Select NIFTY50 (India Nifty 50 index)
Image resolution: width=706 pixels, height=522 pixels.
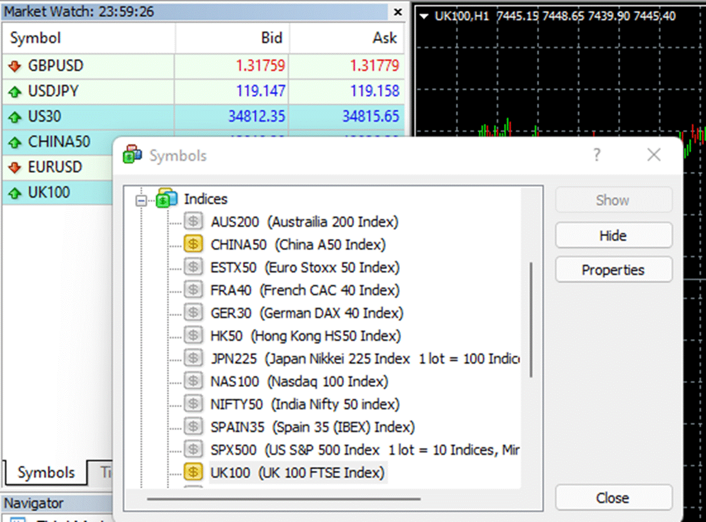coord(305,404)
